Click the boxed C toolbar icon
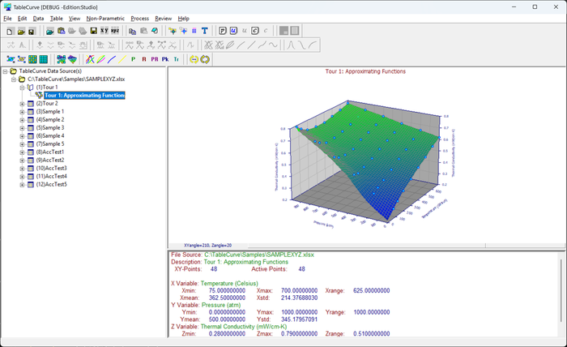This screenshot has width=567, height=347. coord(255,31)
